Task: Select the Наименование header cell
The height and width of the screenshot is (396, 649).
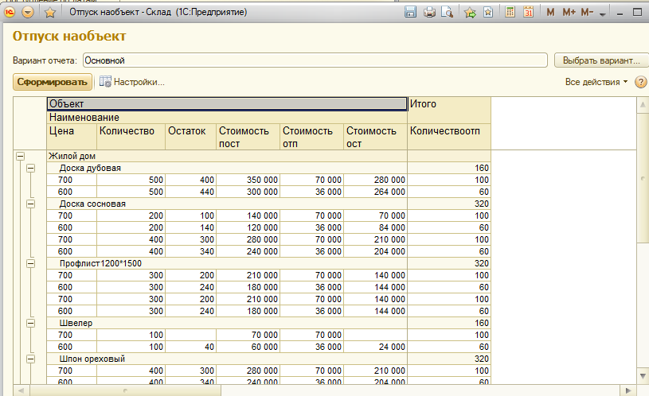Action: pyautogui.click(x=227, y=118)
